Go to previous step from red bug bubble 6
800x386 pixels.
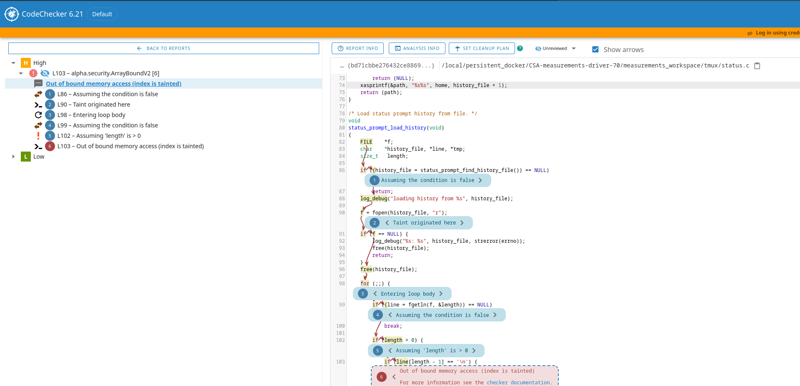coord(394,377)
